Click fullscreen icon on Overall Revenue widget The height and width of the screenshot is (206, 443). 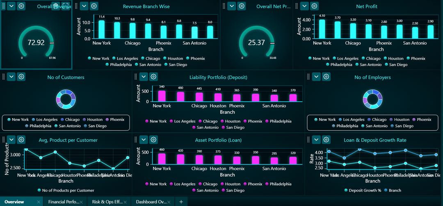(65, 6)
